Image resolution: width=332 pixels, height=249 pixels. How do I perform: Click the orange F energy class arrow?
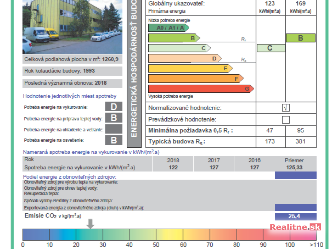(195, 79)
